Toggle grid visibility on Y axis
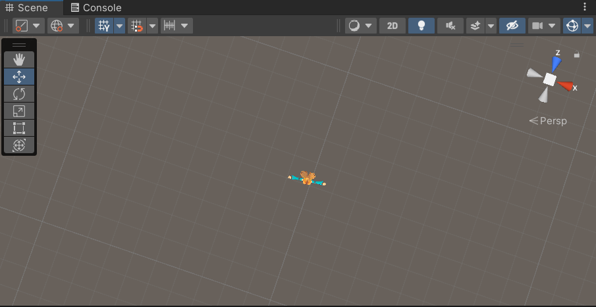 point(104,26)
